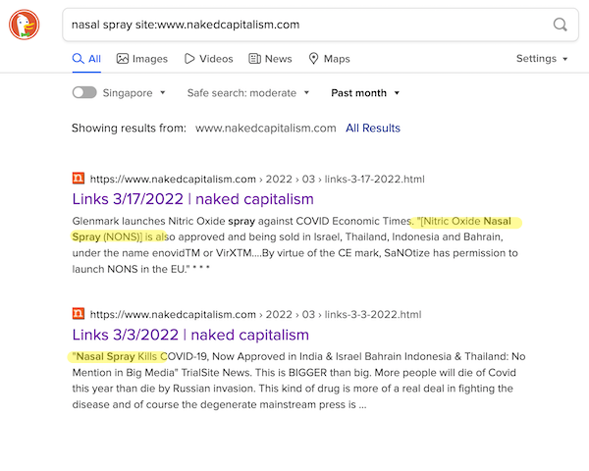Open the Safe search: moderate dropdown

248,93
